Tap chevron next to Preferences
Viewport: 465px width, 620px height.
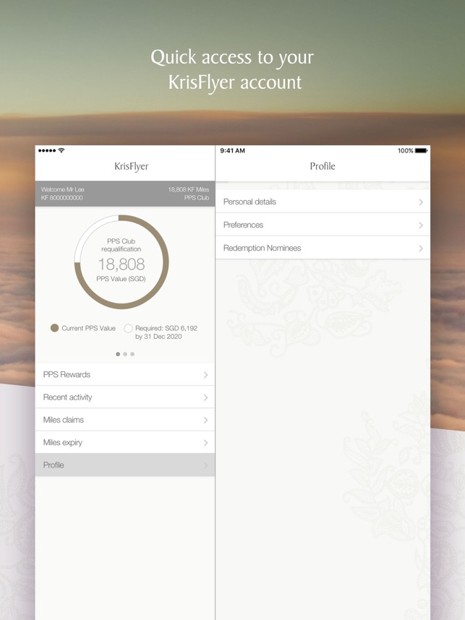click(421, 225)
